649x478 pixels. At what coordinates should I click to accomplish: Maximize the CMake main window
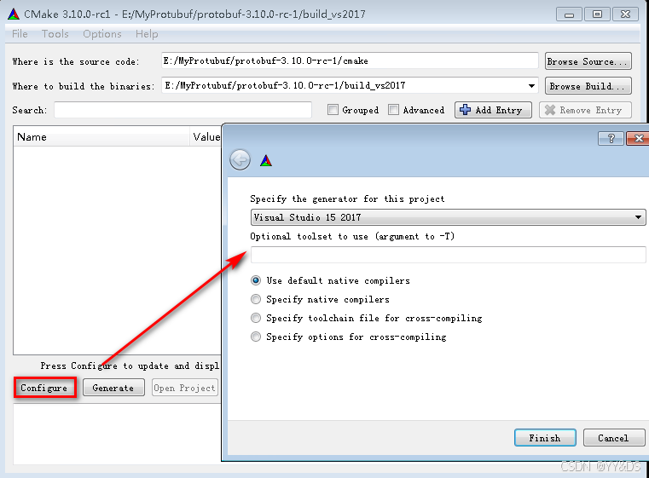597,14
